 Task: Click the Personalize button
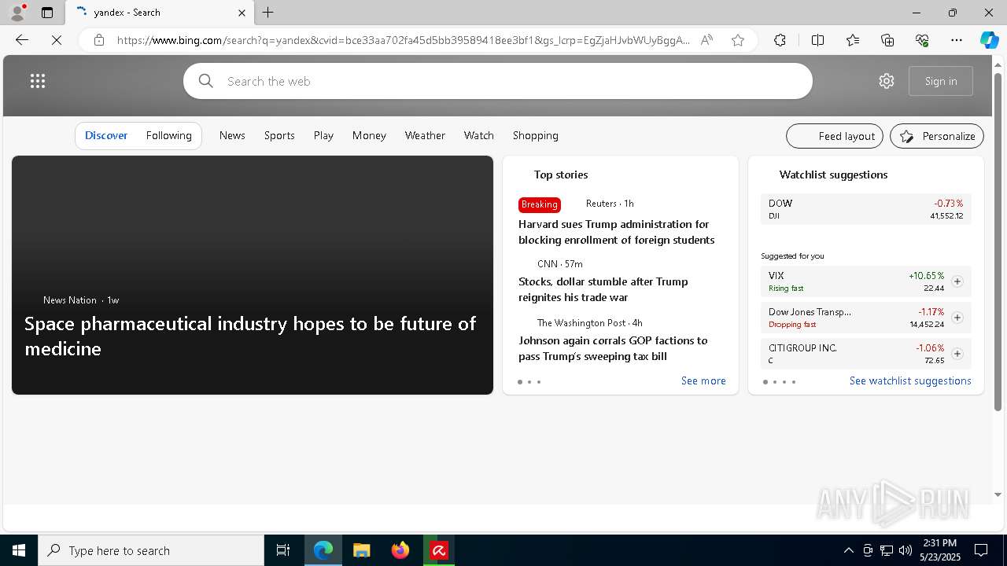(937, 136)
